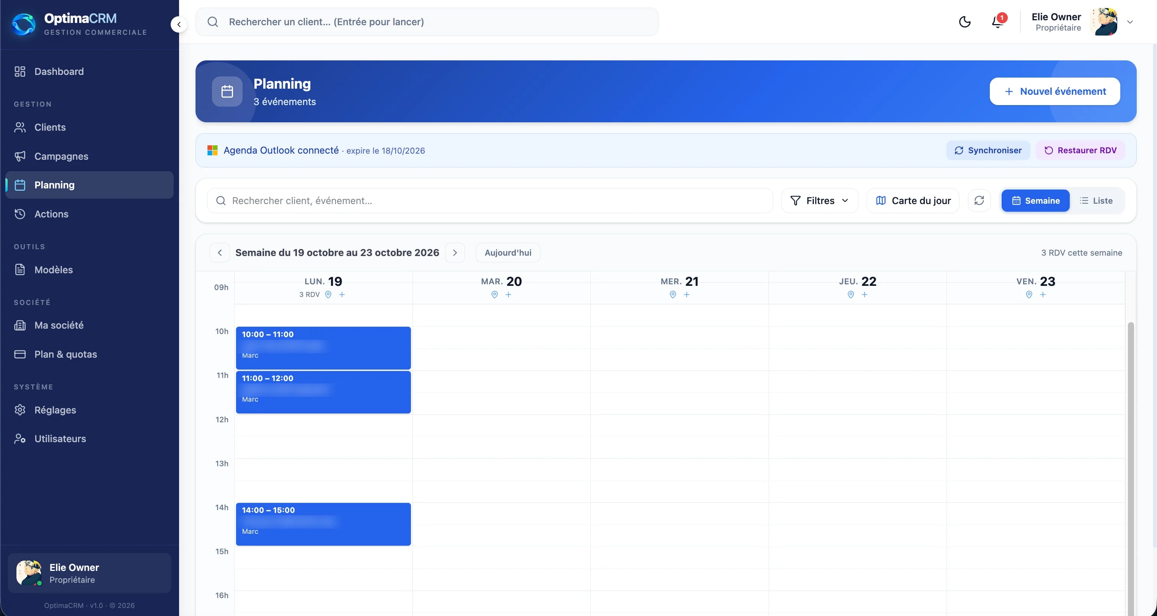Go to the previous week arrow
The image size is (1157, 616).
click(220, 253)
